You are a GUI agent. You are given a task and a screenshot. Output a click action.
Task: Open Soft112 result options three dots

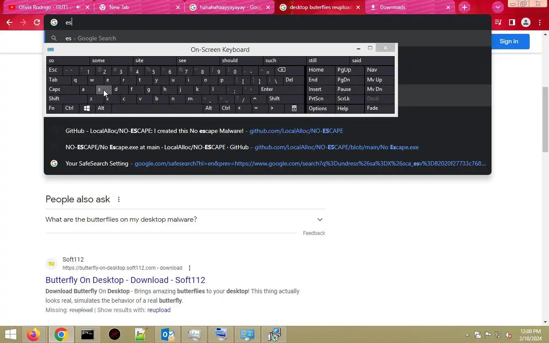tap(189, 268)
